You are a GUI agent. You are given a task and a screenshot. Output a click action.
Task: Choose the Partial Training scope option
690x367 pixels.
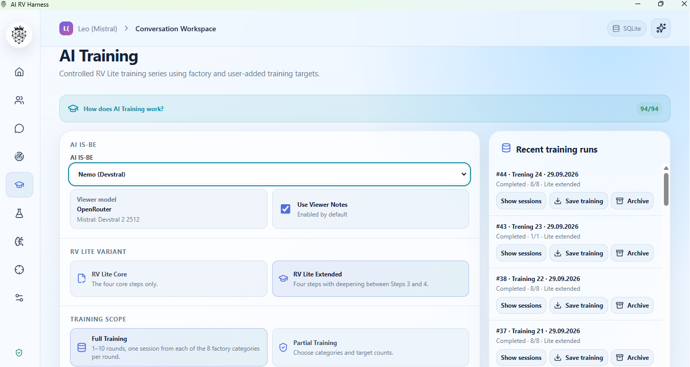pyautogui.click(x=370, y=347)
